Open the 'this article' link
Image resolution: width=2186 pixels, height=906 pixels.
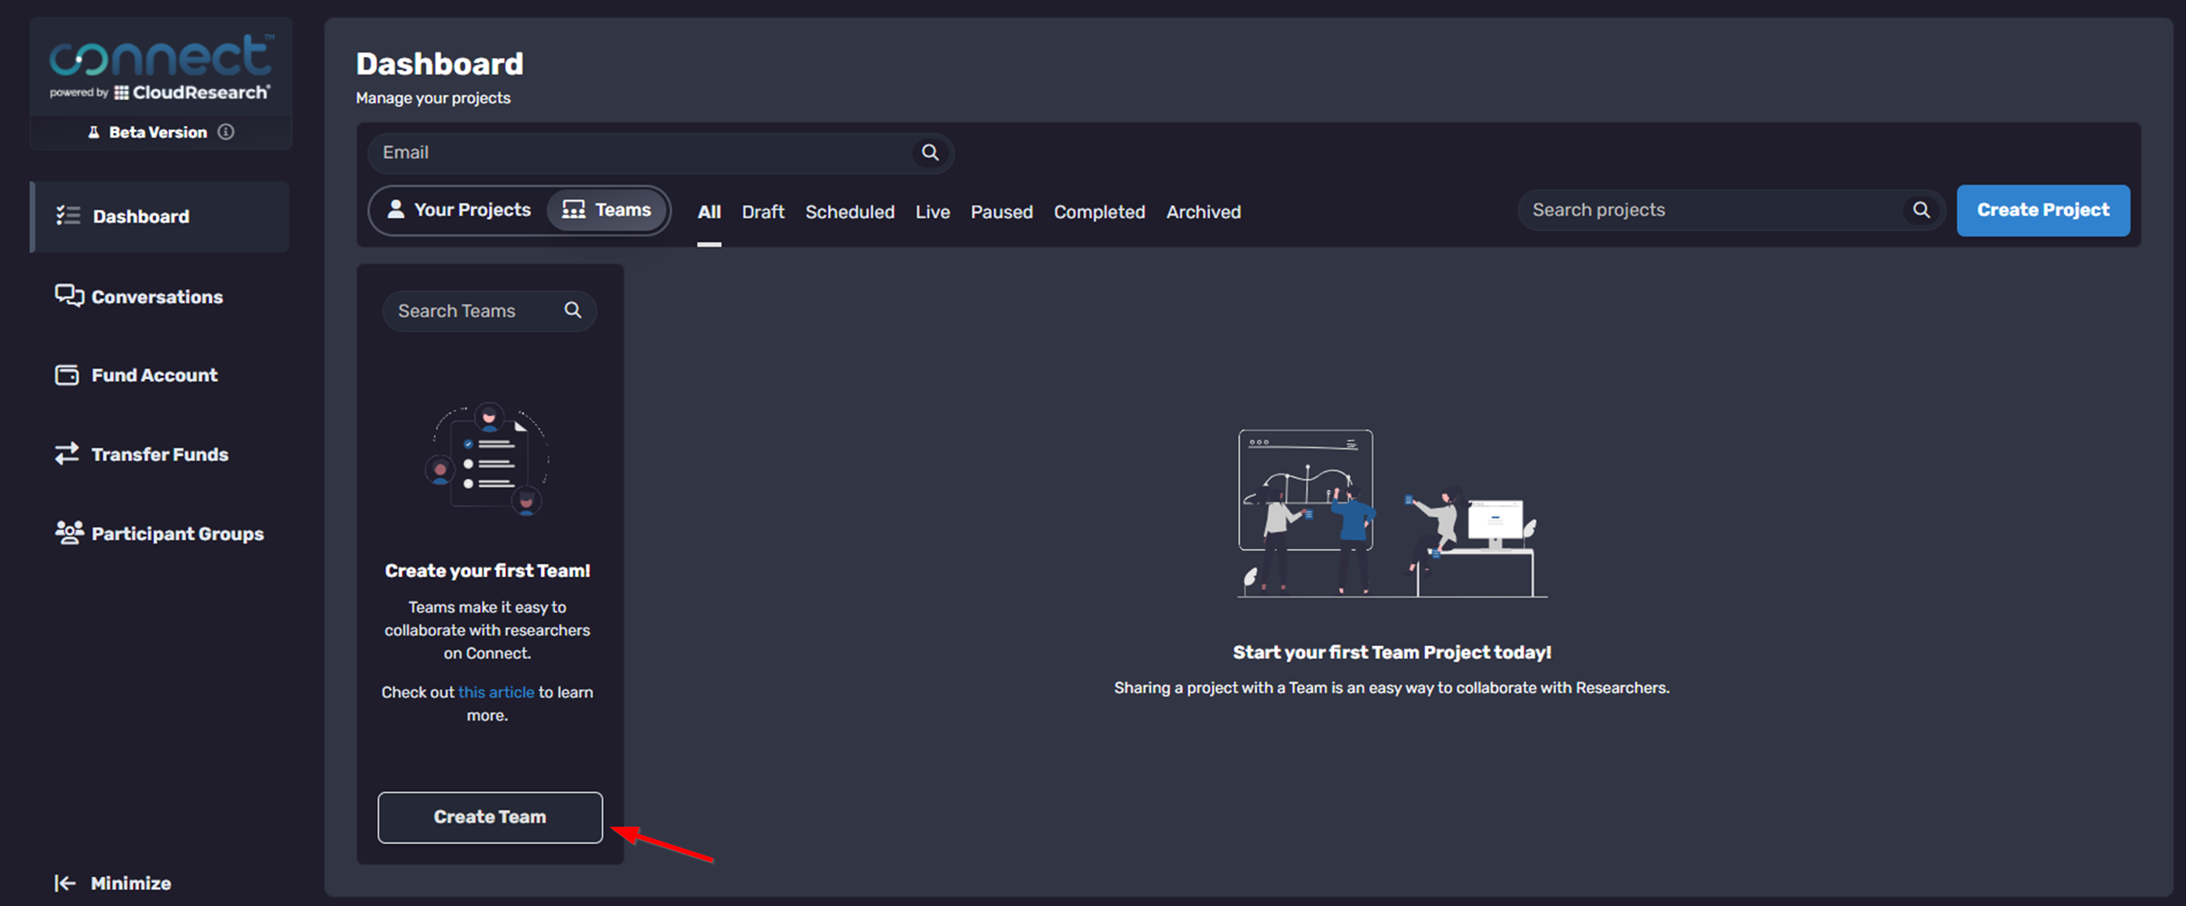coord(496,692)
